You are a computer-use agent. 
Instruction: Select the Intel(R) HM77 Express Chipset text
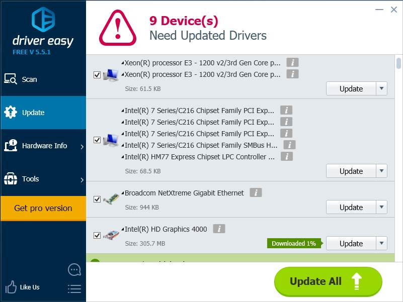(199, 157)
